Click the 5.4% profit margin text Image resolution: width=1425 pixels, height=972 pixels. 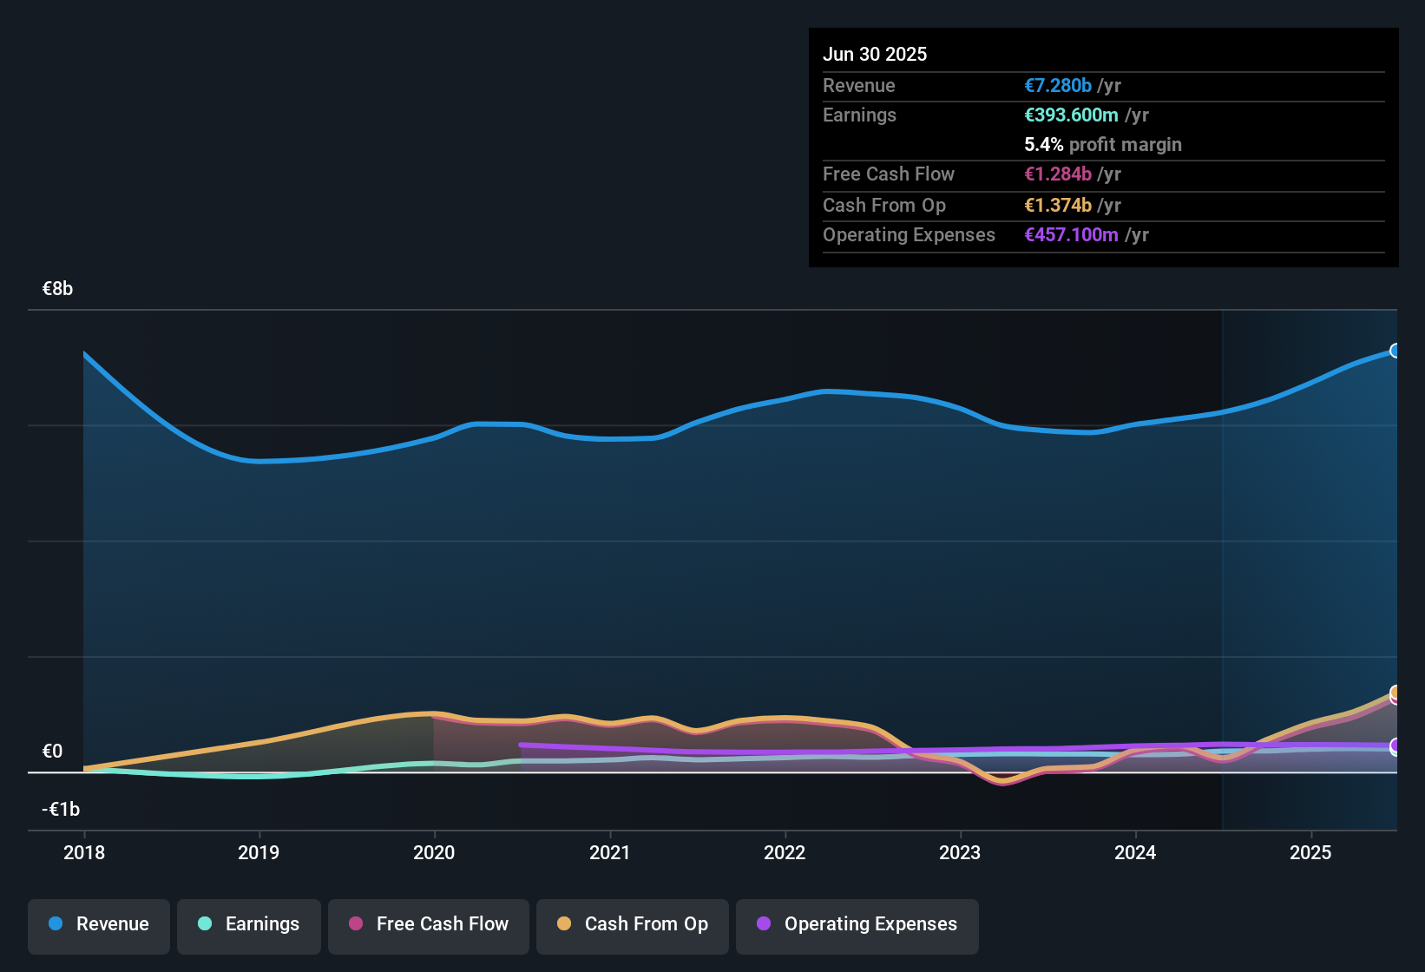click(x=1103, y=144)
